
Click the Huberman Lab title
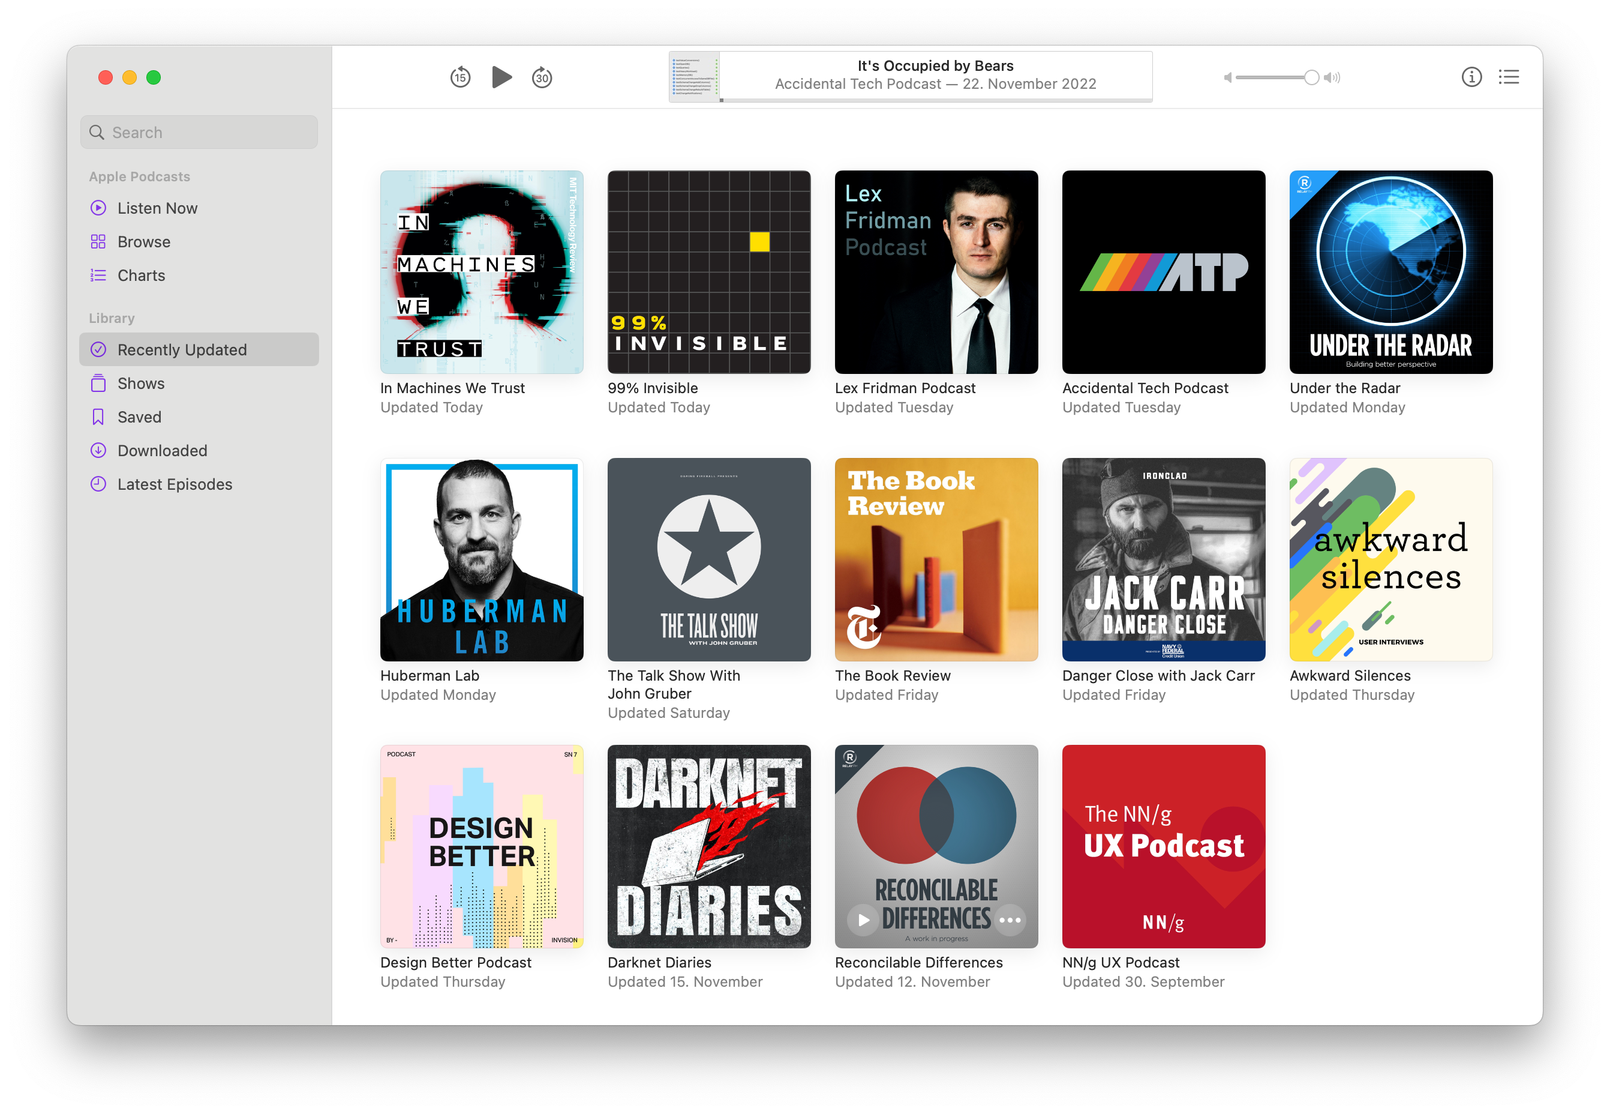pyautogui.click(x=429, y=676)
